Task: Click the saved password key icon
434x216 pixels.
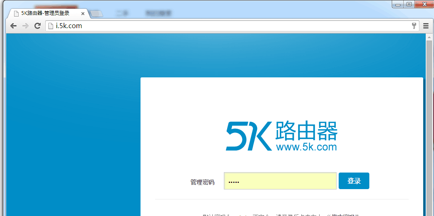Action: click(x=414, y=26)
